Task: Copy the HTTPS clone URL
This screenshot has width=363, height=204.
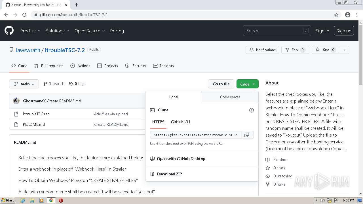Action: tap(247, 135)
